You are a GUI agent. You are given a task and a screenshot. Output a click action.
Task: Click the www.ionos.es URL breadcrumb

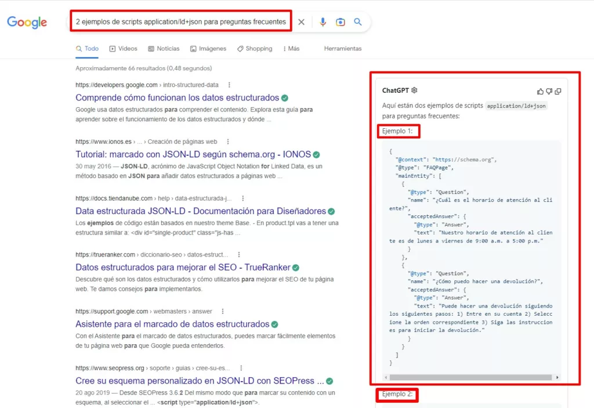point(146,142)
